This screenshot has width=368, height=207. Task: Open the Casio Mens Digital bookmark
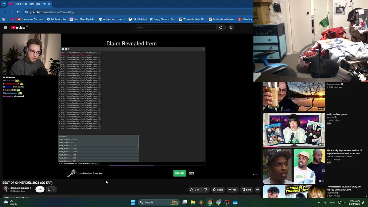click(82, 19)
